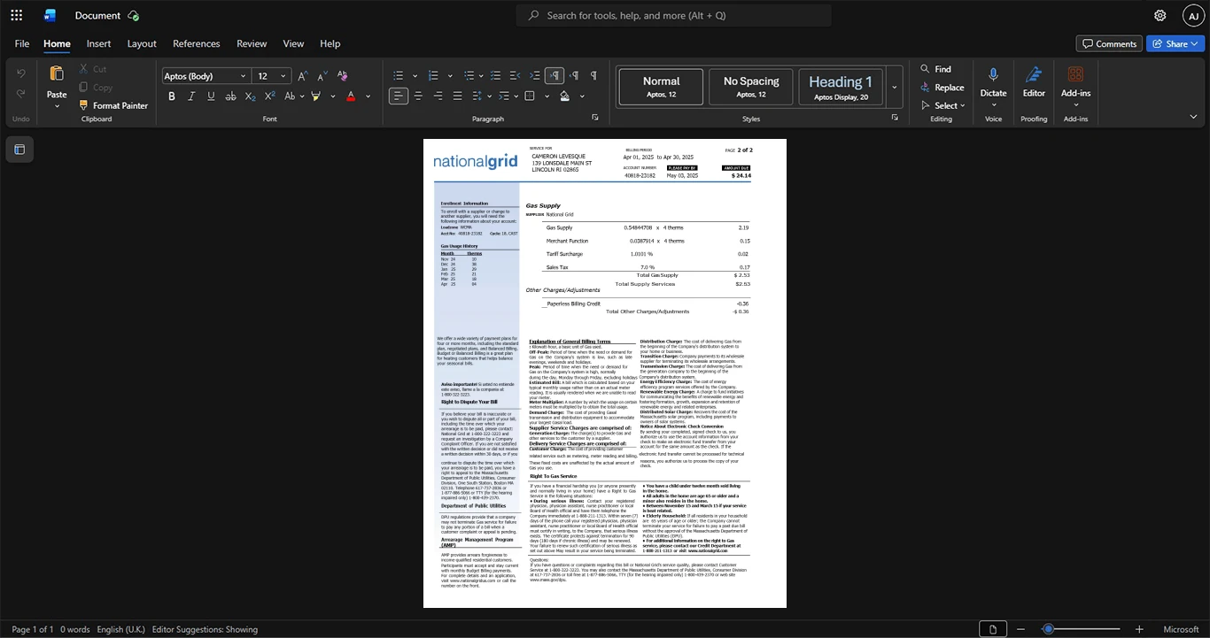Open the AJ account profile
This screenshot has width=1210, height=638.
pos(1193,15)
